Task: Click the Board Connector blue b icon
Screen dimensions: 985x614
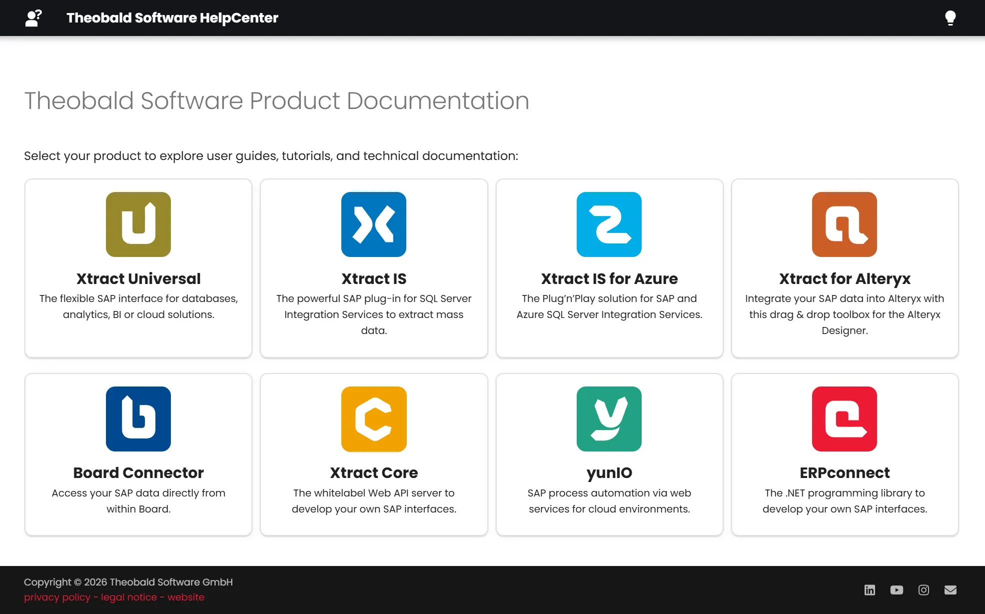Action: pos(138,419)
